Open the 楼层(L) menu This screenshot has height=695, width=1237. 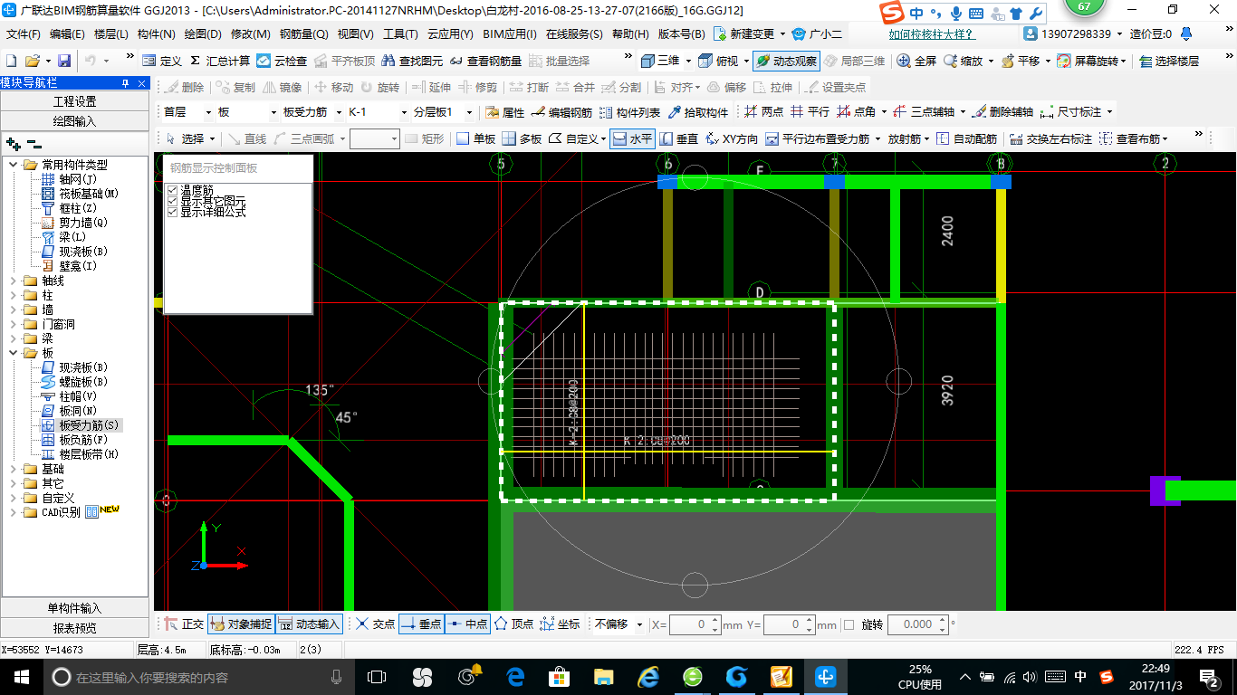[x=111, y=34]
